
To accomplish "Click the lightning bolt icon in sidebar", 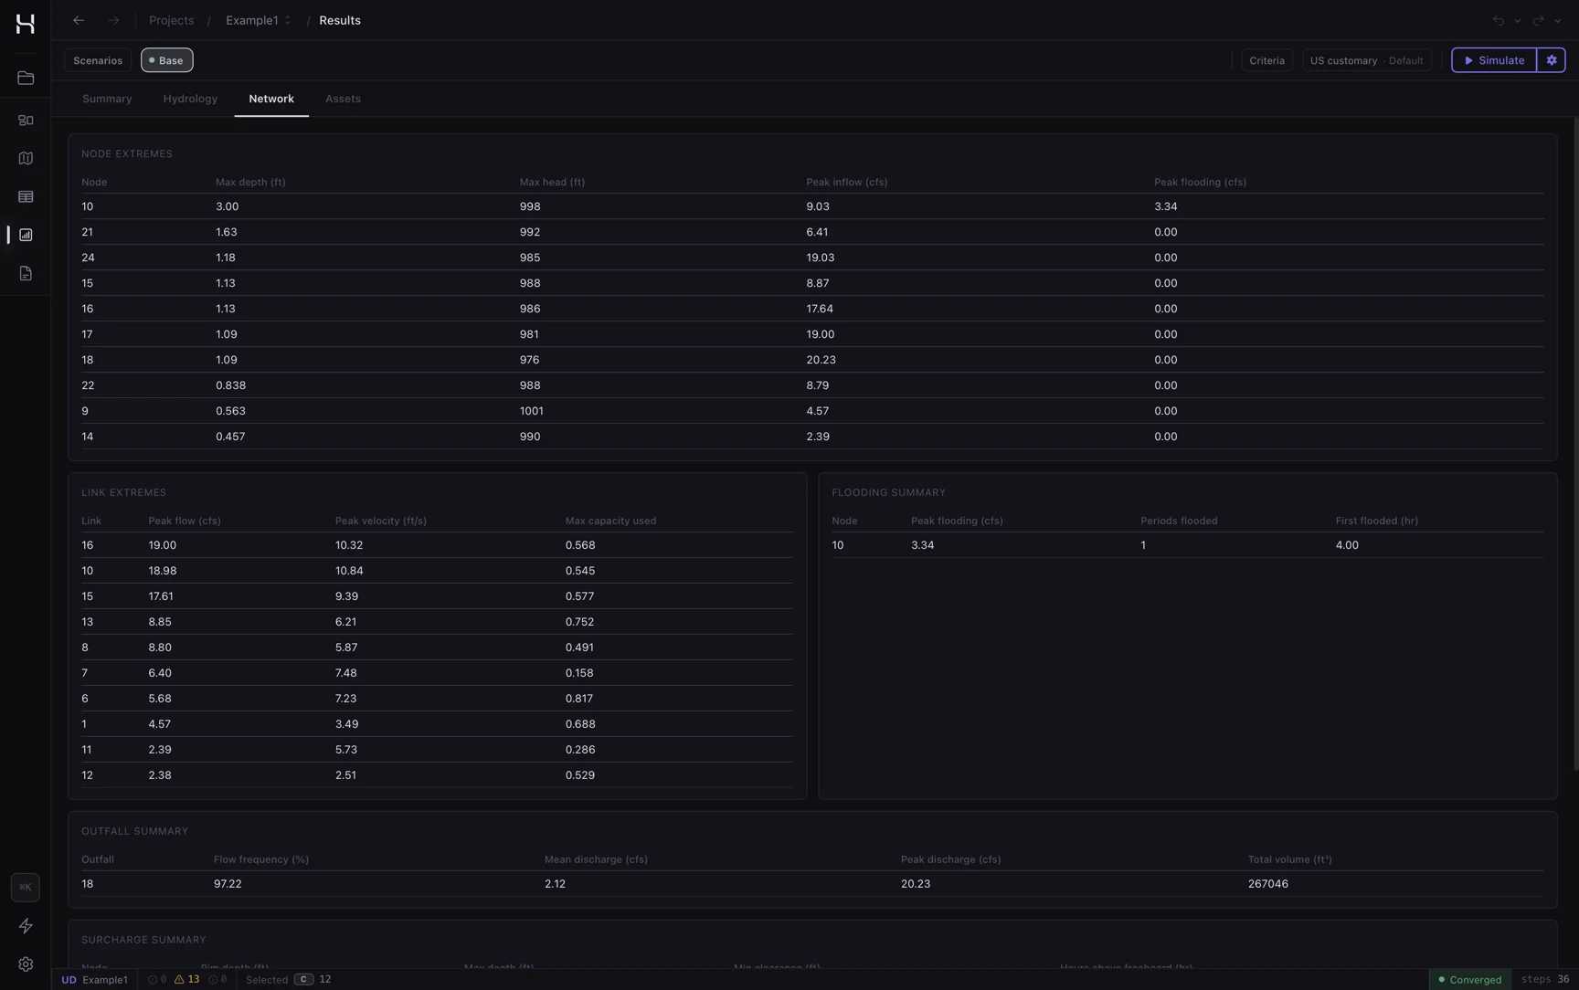I will pyautogui.click(x=26, y=926).
